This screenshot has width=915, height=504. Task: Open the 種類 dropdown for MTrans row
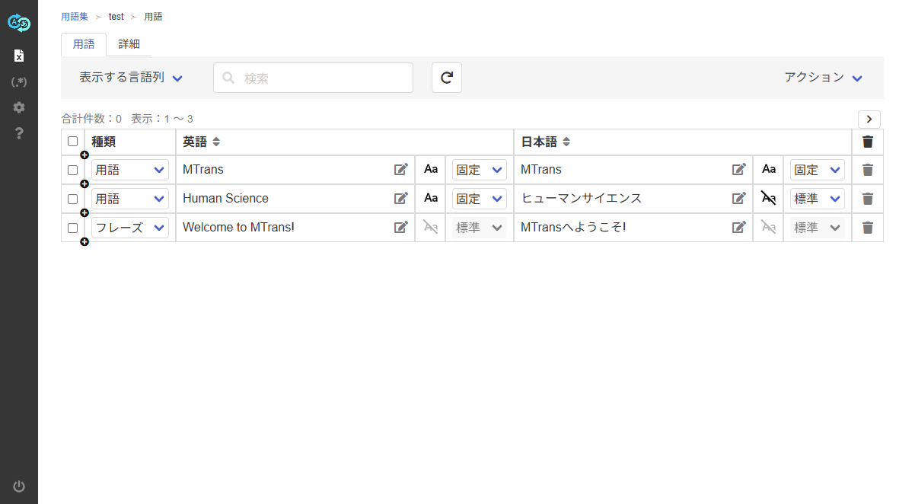pyautogui.click(x=130, y=170)
